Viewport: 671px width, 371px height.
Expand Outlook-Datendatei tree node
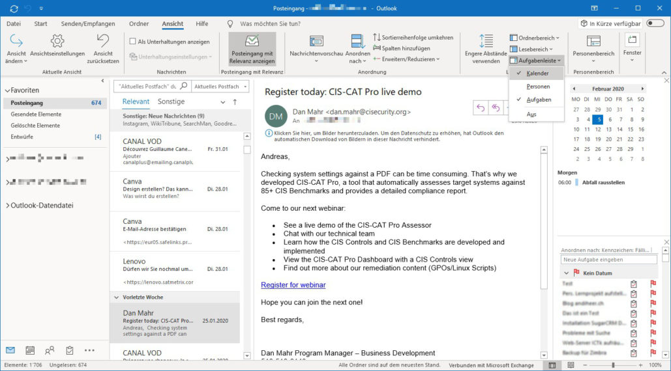(8, 206)
